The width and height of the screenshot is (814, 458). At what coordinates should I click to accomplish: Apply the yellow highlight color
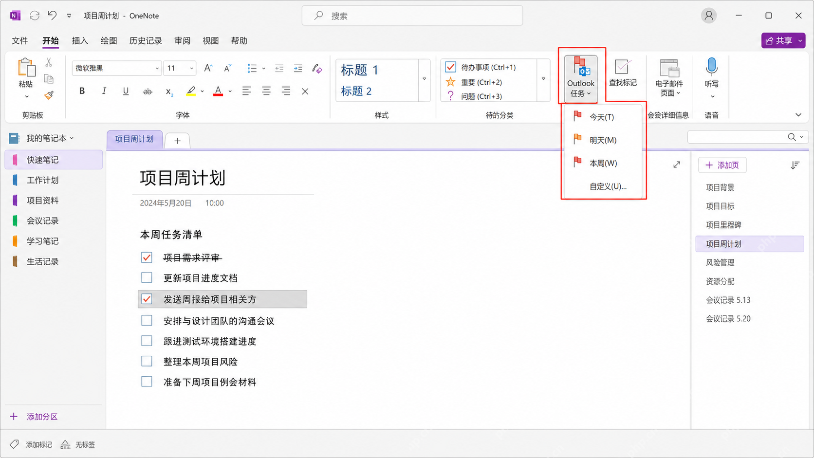pos(191,91)
